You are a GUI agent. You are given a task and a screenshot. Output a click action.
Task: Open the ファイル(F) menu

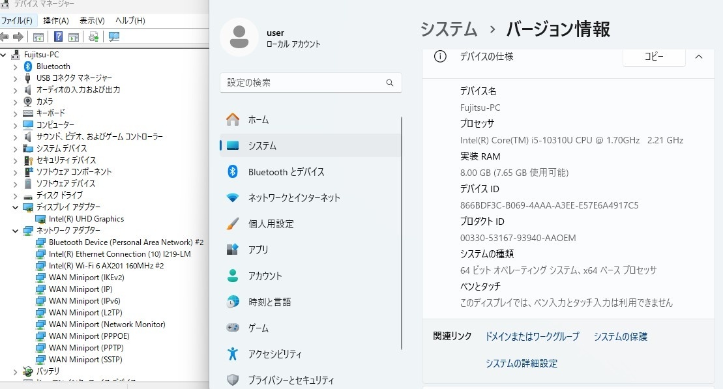(17, 20)
